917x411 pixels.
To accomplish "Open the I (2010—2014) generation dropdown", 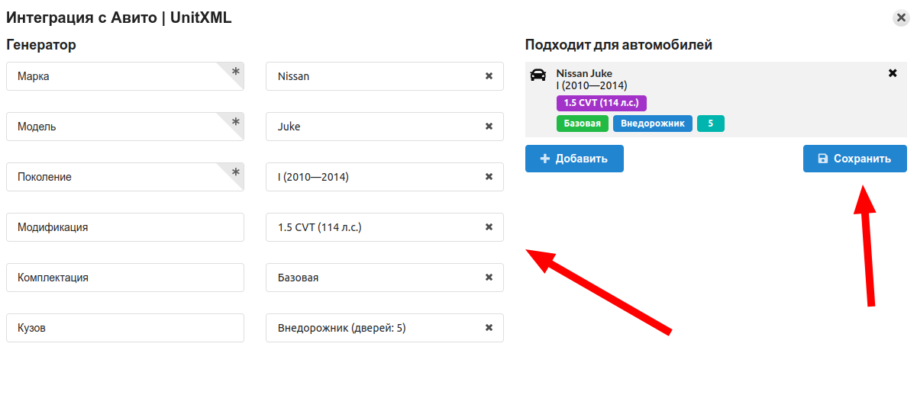I will 385,177.
